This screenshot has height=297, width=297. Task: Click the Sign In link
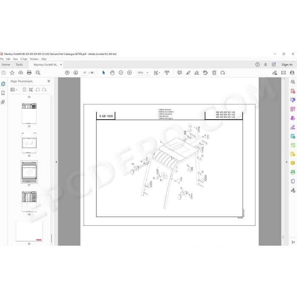coord(287,64)
